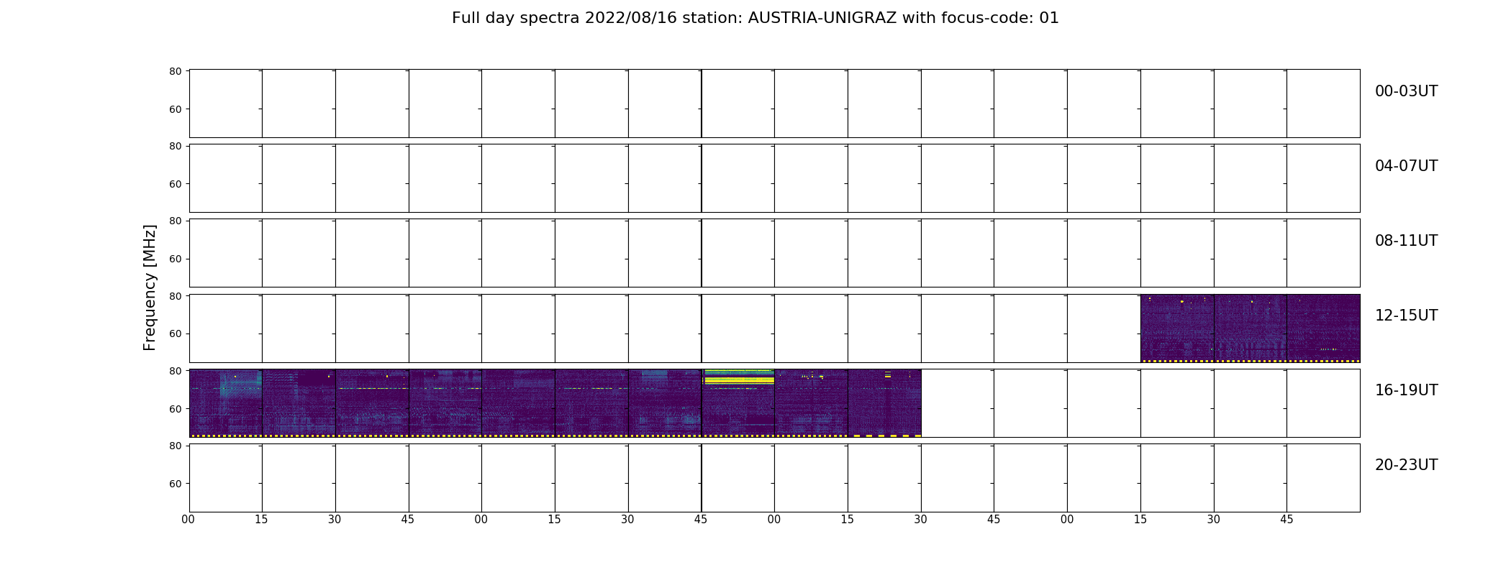Image resolution: width=1511 pixels, height=575 pixels.
Task: Click the 80 tick label of the 20-23UT row
Action: (x=175, y=446)
